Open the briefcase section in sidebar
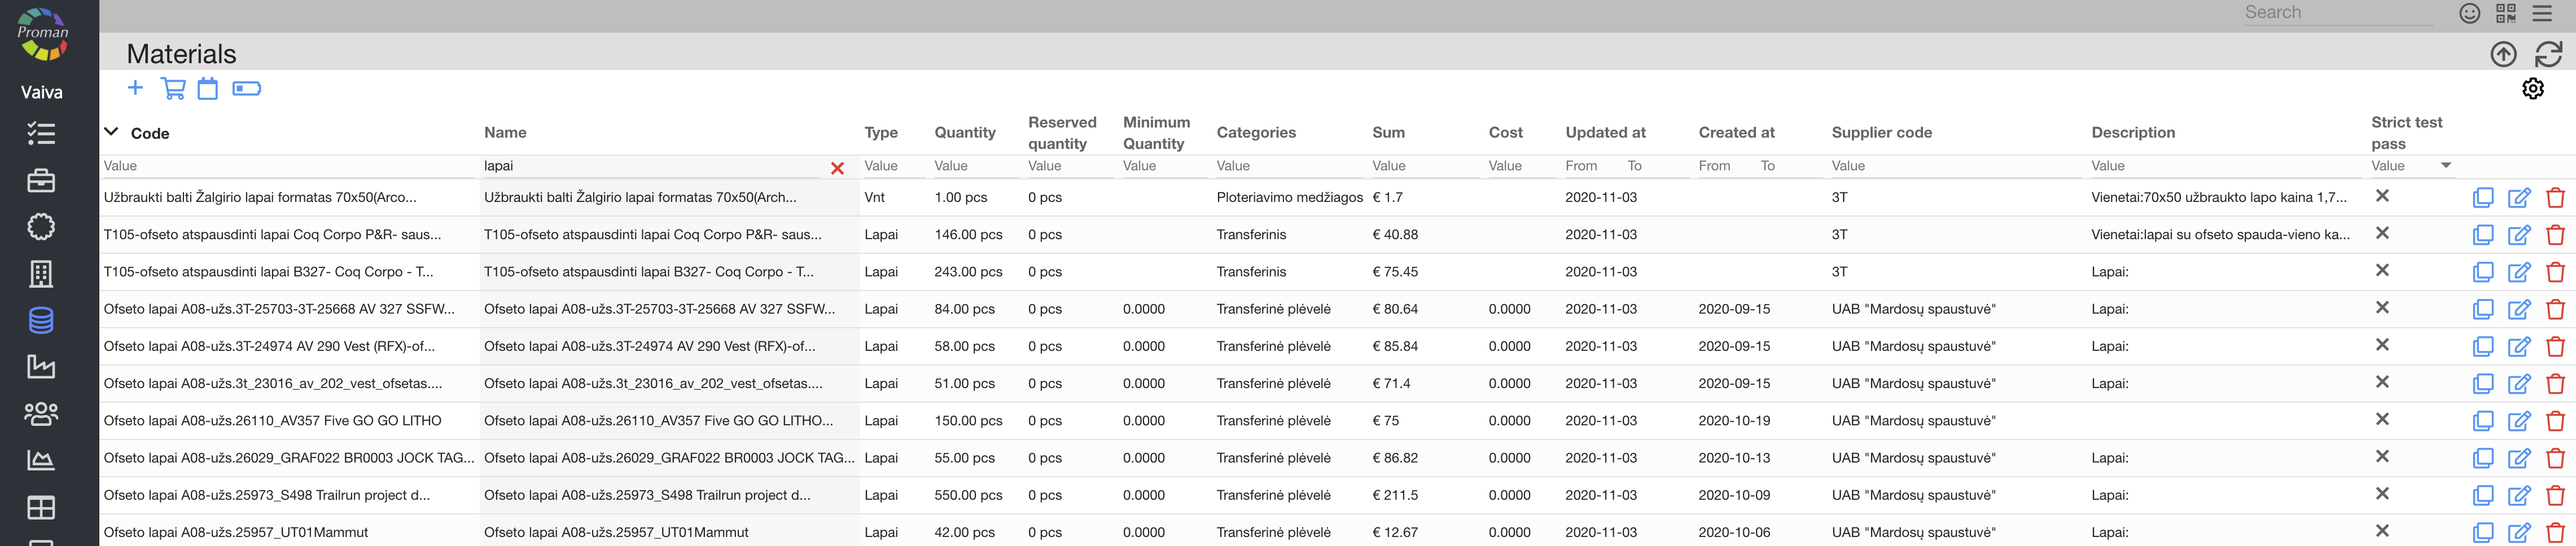The width and height of the screenshot is (2576, 546). coord(41,181)
